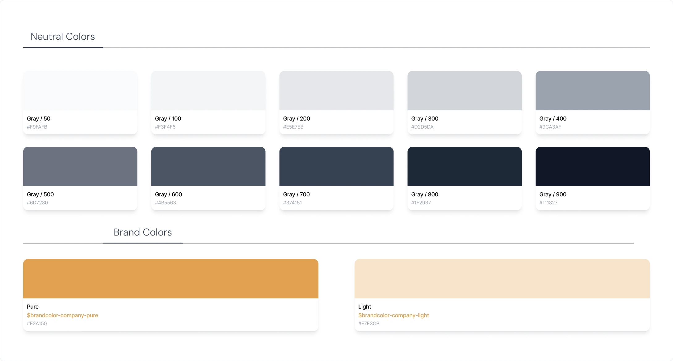Switch to the Brand Colors tab heading
Screen dimensions: 673x361
point(143,232)
